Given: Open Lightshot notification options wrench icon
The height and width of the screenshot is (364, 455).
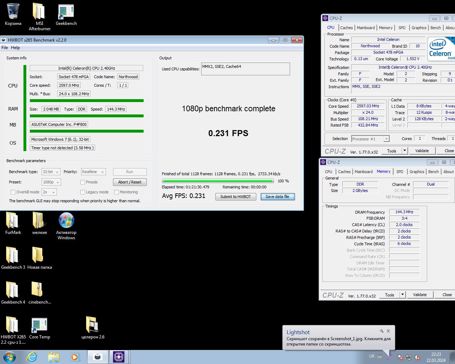Looking at the screenshot, I should tap(382, 331).
